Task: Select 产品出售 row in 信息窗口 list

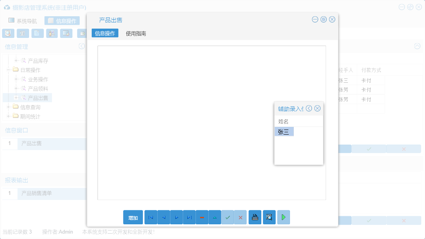Action: point(52,144)
